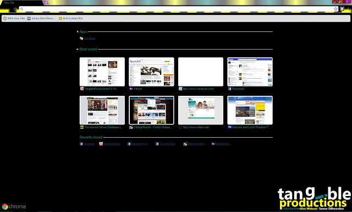Open the edline.net page thumbnail

(x=201, y=110)
